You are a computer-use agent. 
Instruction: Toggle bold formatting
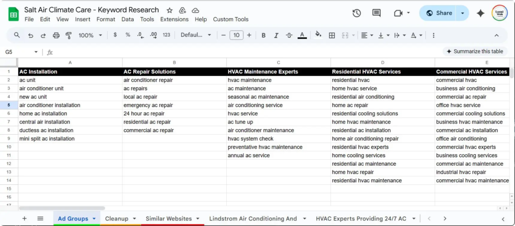click(x=264, y=35)
